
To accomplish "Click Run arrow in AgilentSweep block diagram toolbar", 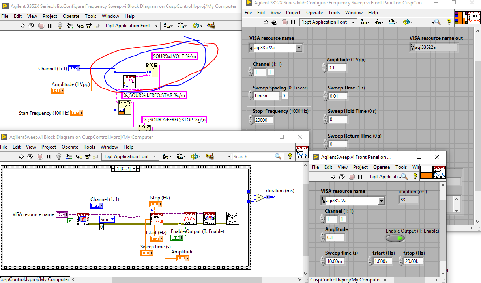I will [x=22, y=156].
